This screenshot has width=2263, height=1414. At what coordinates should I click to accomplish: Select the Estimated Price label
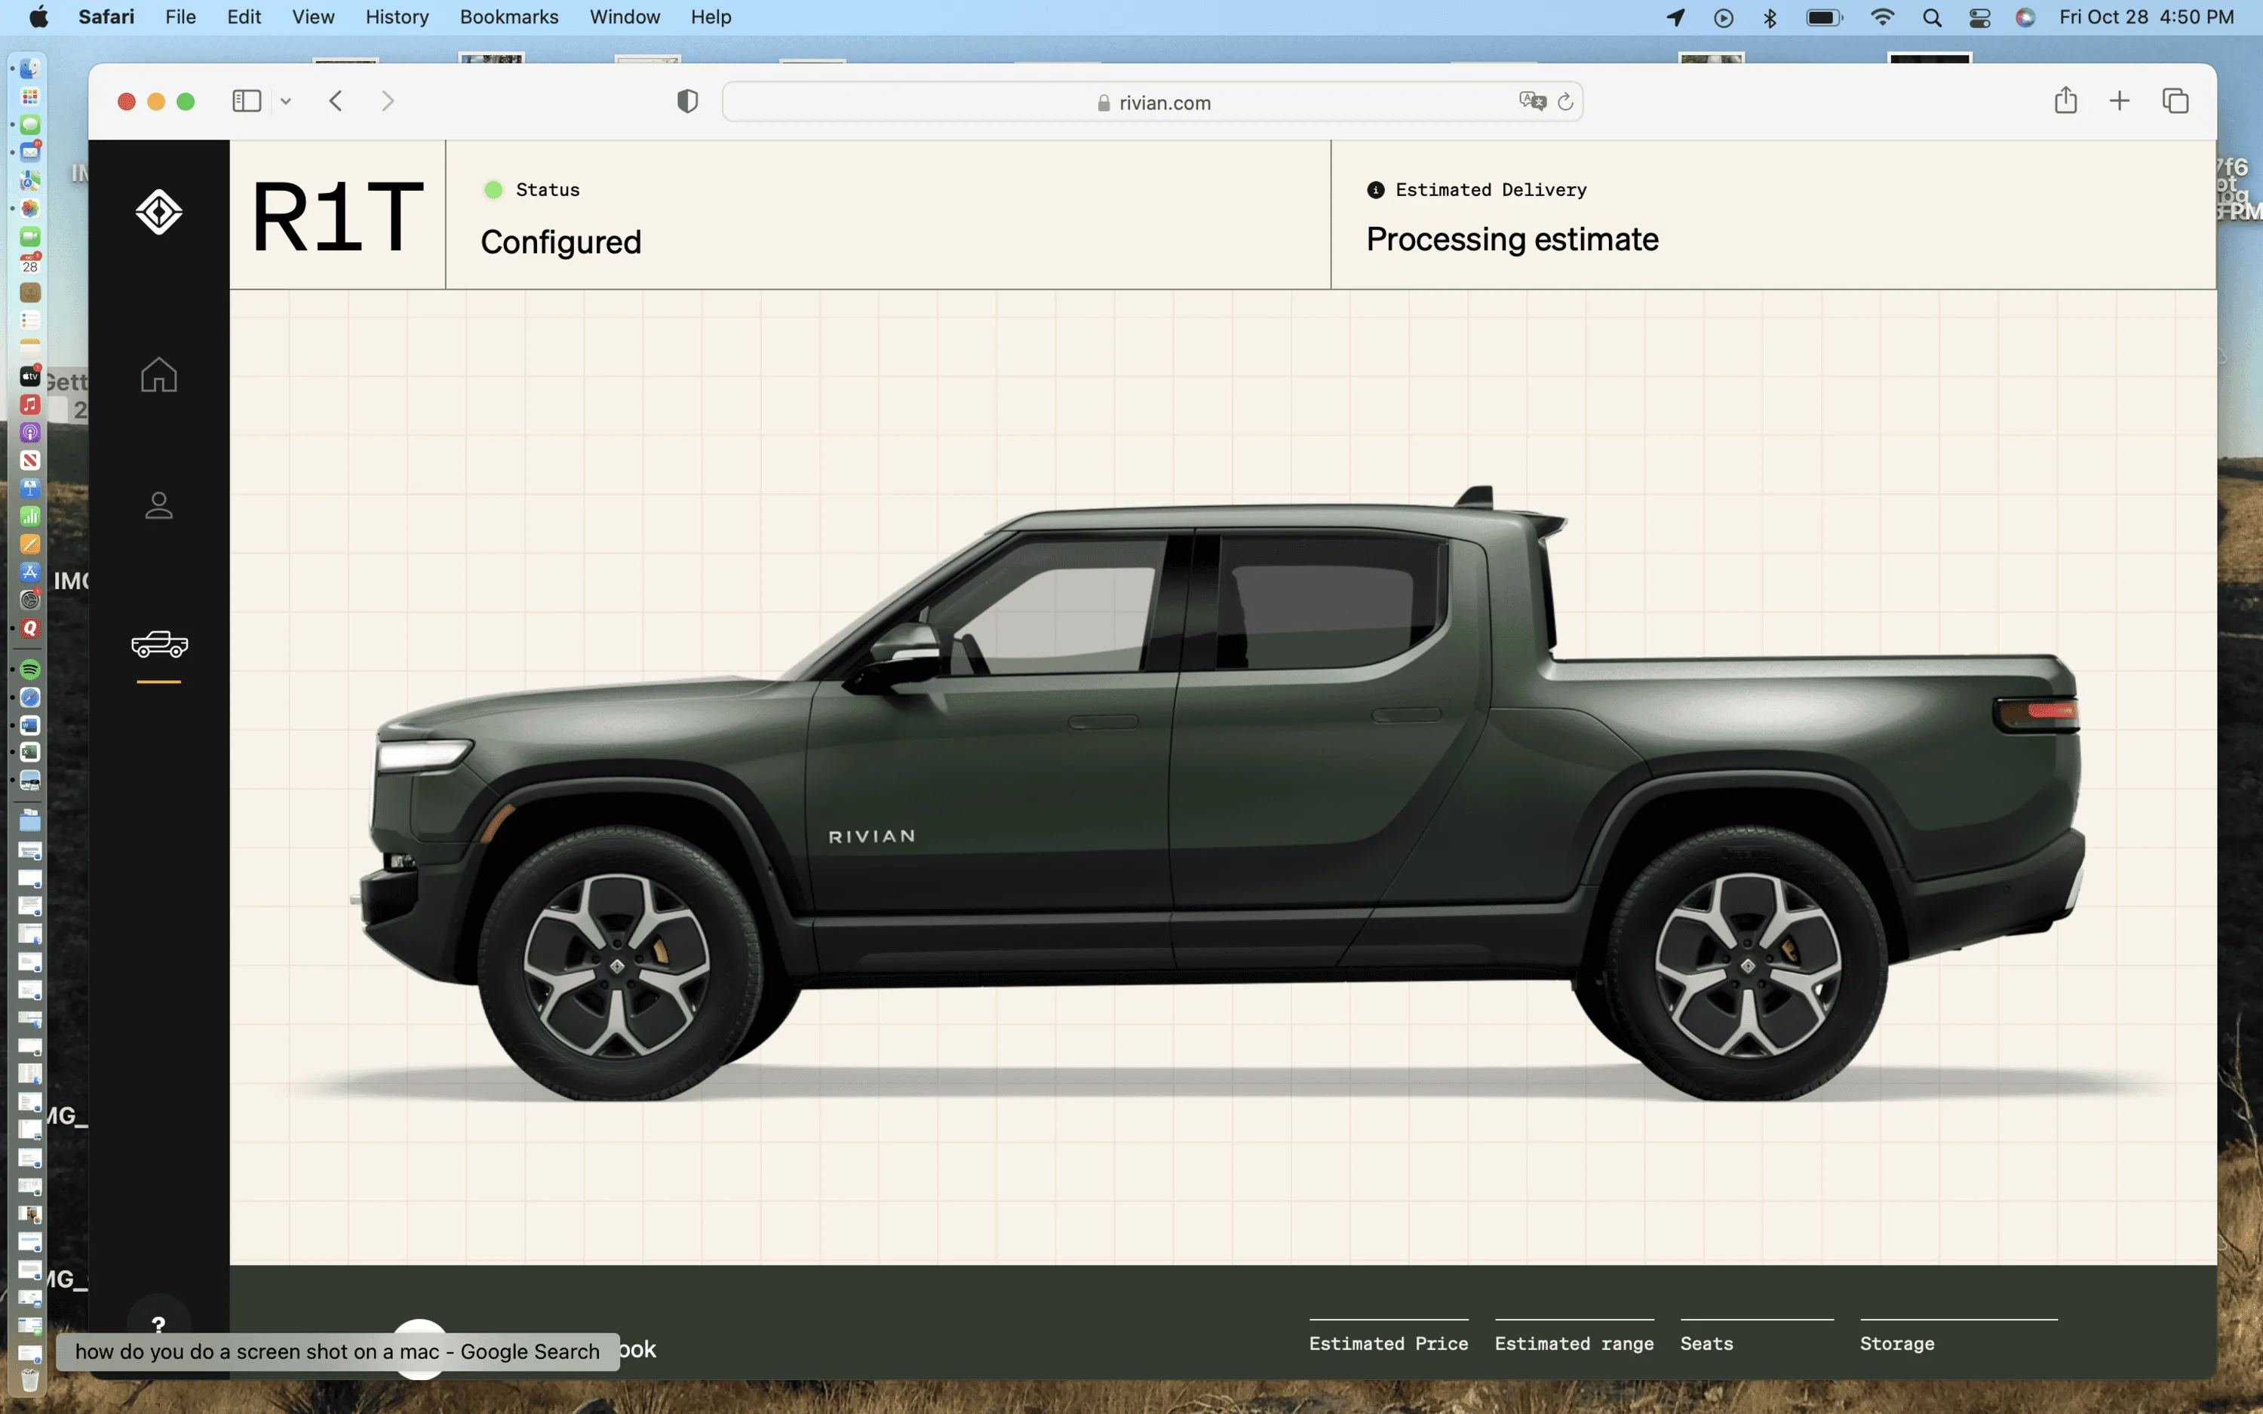(1389, 1343)
